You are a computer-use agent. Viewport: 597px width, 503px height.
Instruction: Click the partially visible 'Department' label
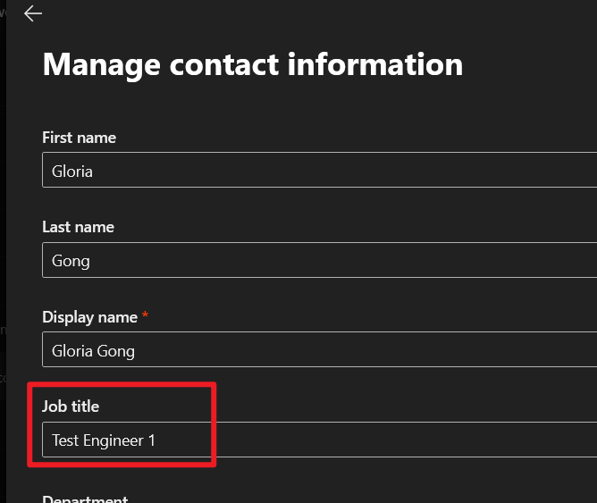(x=85, y=499)
